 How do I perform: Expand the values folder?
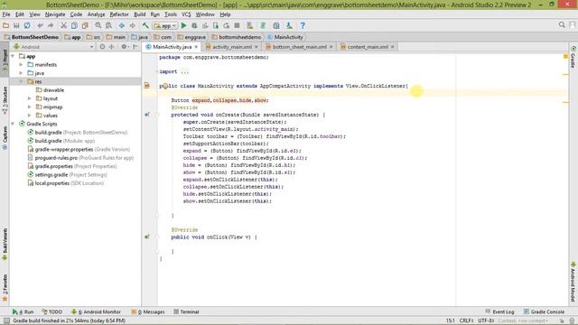point(30,116)
